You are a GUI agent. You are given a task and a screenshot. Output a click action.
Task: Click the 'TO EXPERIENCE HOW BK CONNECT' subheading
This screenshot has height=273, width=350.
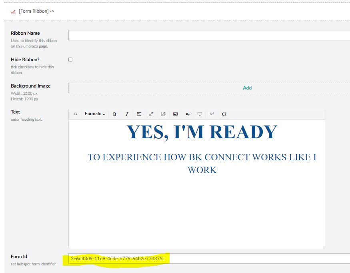[x=202, y=163]
